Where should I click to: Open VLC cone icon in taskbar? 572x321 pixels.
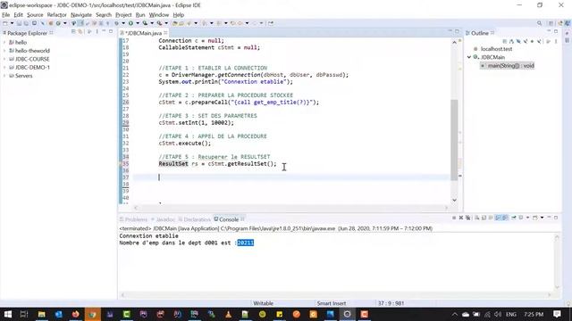point(229,314)
